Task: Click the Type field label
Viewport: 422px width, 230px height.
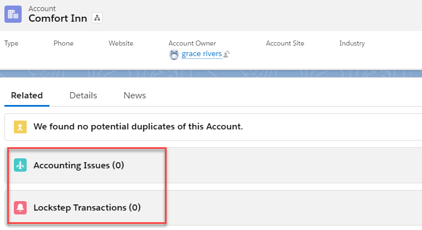Action: (11, 43)
